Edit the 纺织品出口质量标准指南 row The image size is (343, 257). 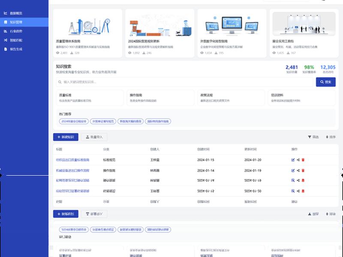293,160
